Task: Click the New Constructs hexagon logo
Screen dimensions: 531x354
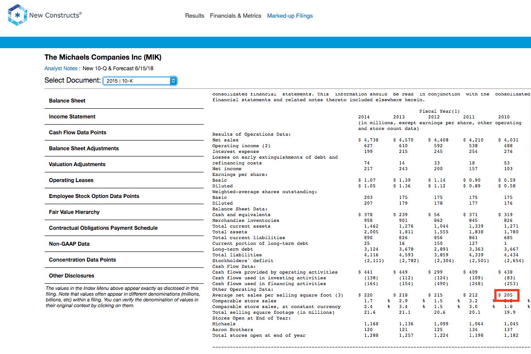Action: (x=17, y=15)
